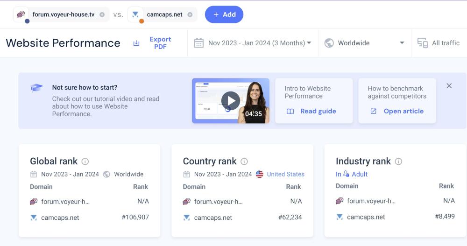The height and width of the screenshot is (246, 467).
Task: Click the devices icon beside All traffic
Action: [x=423, y=43]
